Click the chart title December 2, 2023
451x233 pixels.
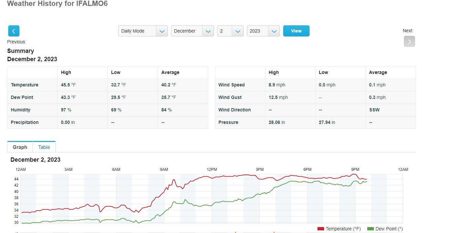pos(35,160)
